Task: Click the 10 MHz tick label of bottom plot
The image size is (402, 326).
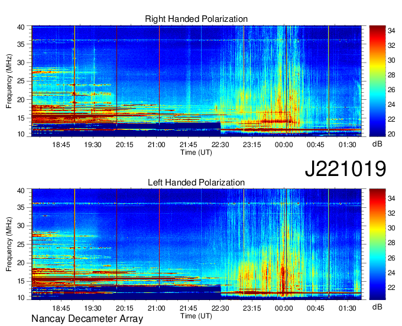Action: point(21,298)
